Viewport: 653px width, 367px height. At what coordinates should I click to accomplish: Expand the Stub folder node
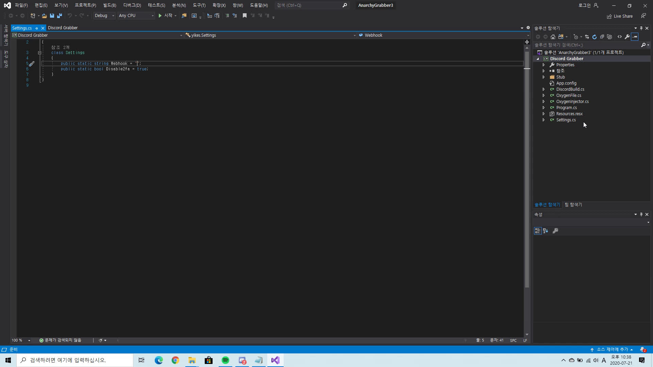click(543, 77)
